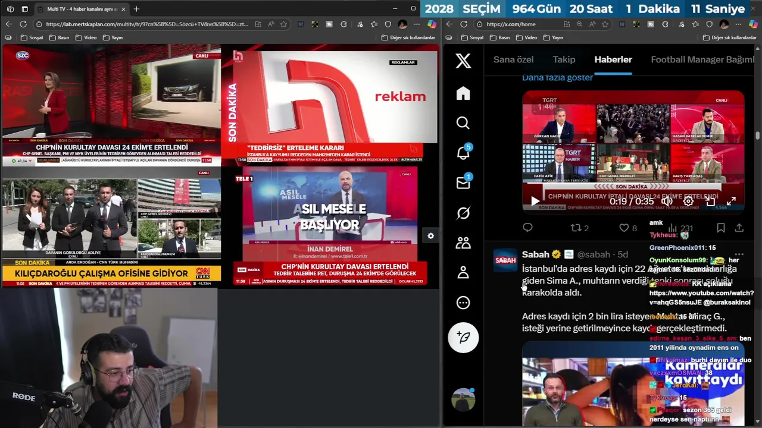The width and height of the screenshot is (762, 428).
Task: Open browser essentials shield in right browser
Action: pos(709,24)
